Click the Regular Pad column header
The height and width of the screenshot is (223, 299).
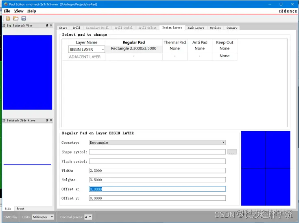tap(134, 42)
